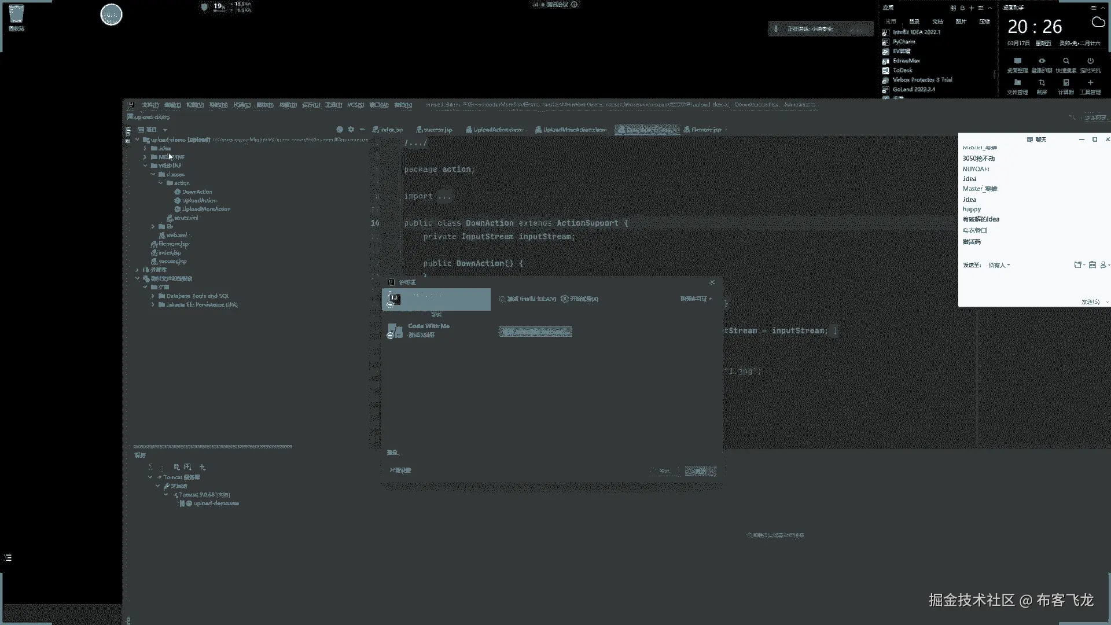Open the calculator (计算器) widget icon
The height and width of the screenshot is (625, 1111).
1066,83
